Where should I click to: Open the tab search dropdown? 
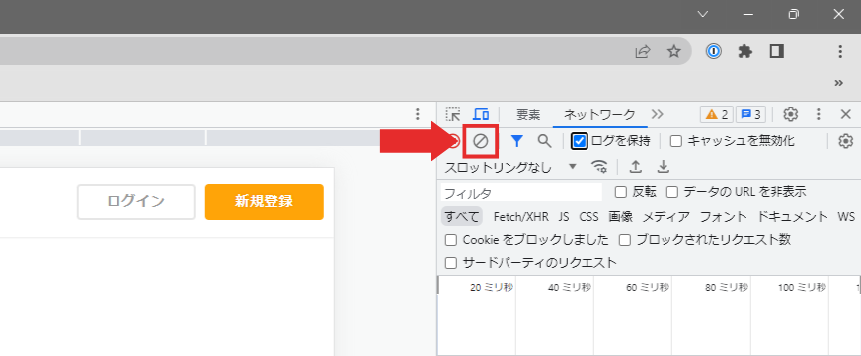(x=703, y=15)
